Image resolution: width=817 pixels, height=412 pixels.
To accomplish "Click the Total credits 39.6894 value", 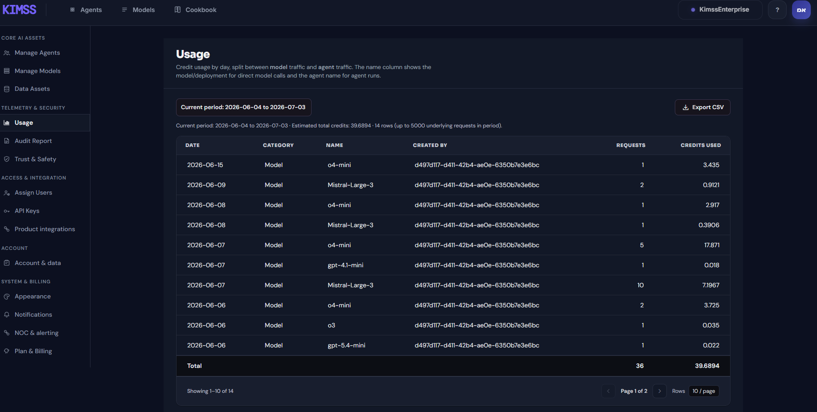I will (x=707, y=366).
